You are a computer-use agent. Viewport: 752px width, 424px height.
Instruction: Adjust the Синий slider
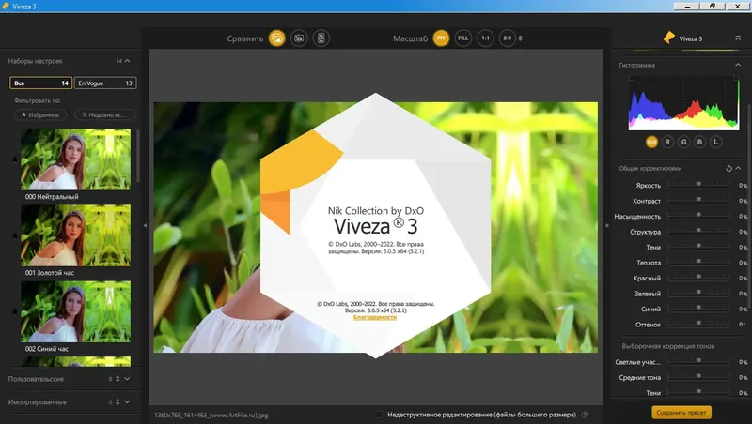698,308
